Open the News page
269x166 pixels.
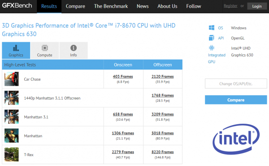coord(143,6)
